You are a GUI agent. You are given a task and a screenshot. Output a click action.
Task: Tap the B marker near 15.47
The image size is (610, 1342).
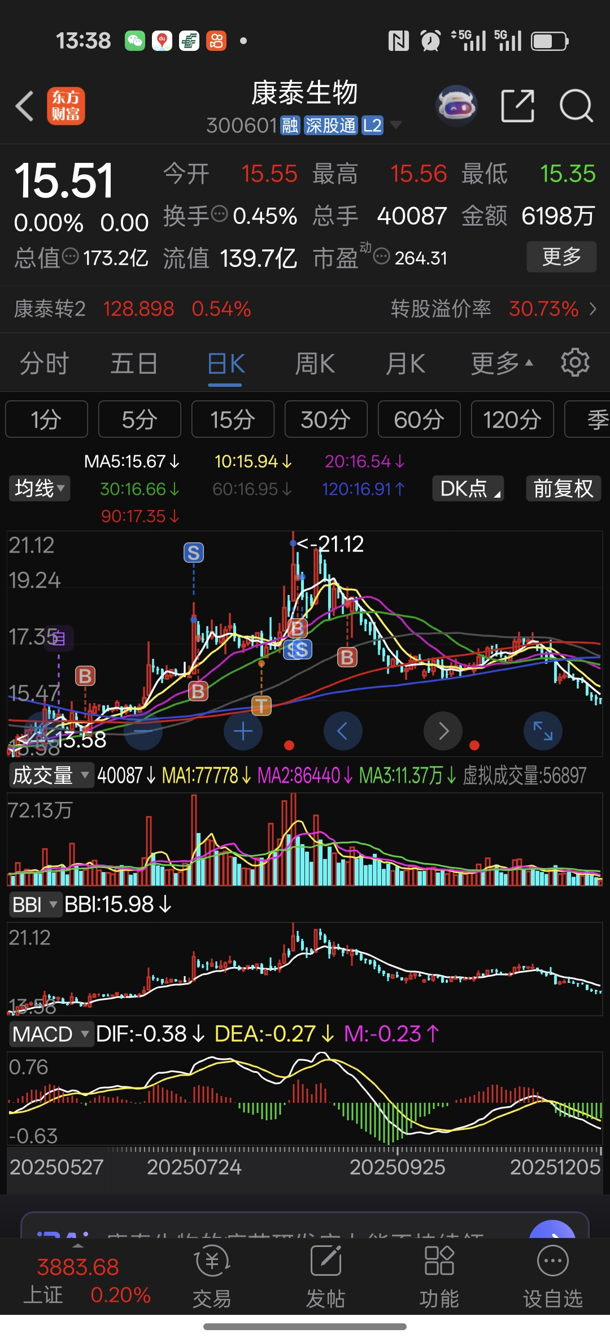click(85, 676)
